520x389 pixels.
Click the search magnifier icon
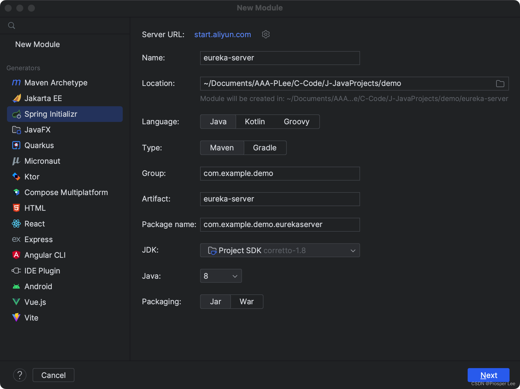(12, 26)
